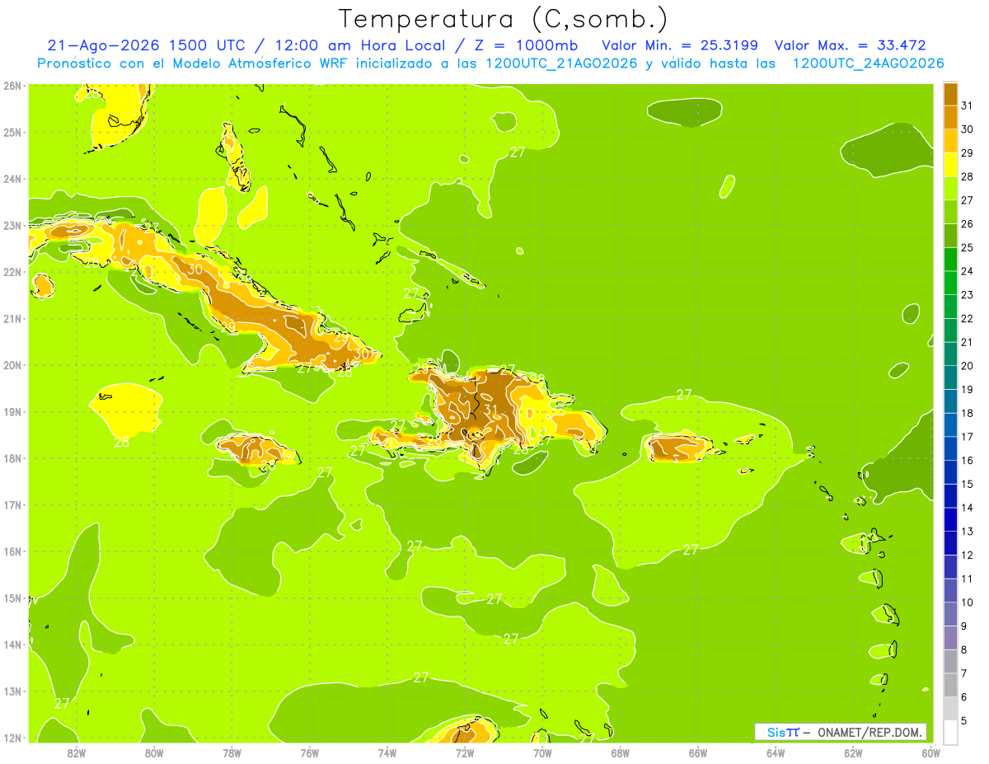
Task: Click the longitude axis label '64W'
Action: (x=775, y=752)
